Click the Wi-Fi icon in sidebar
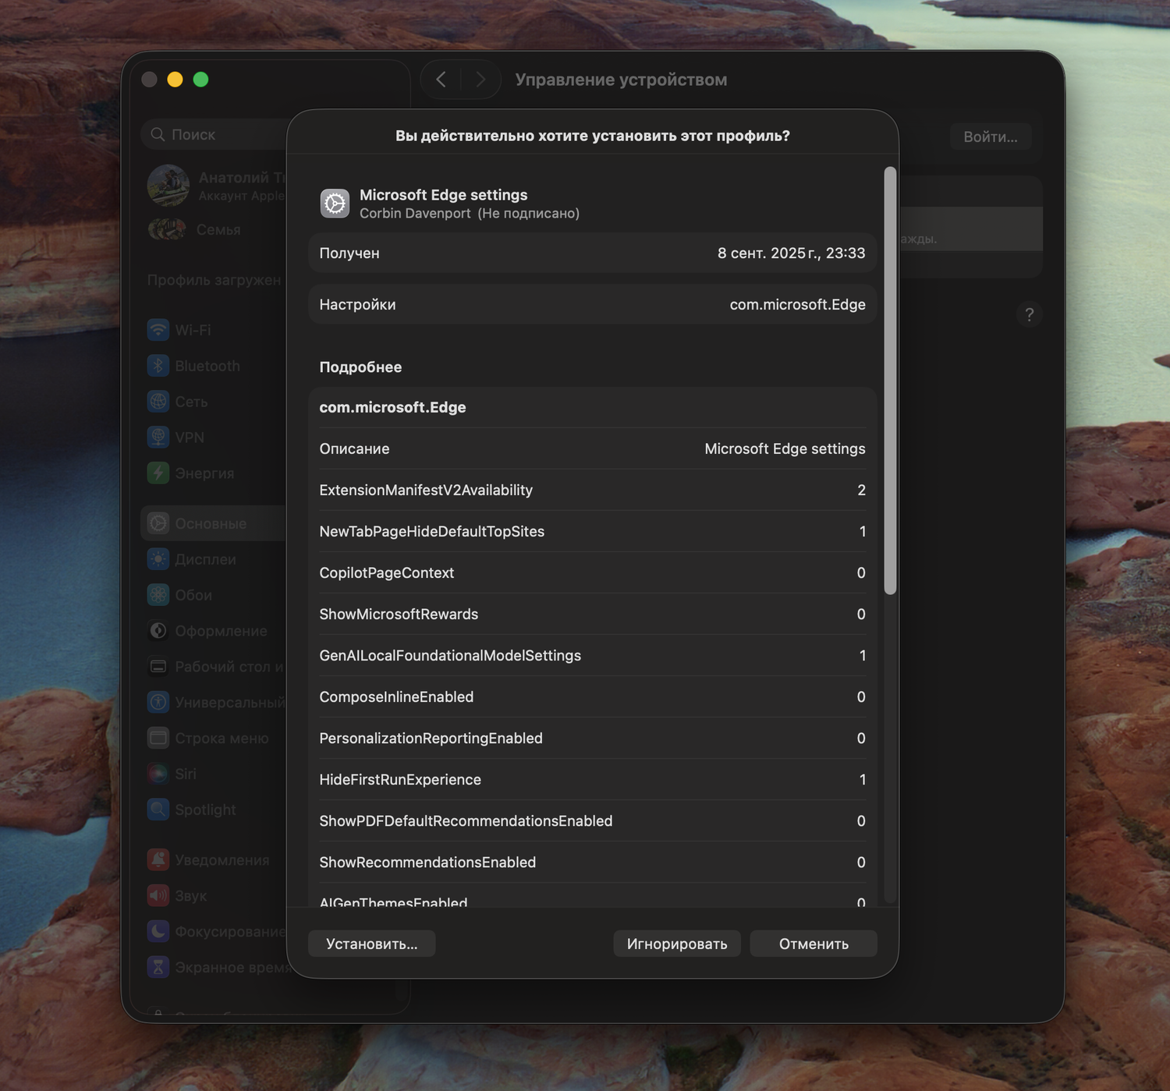This screenshot has height=1091, width=1170. (x=158, y=330)
